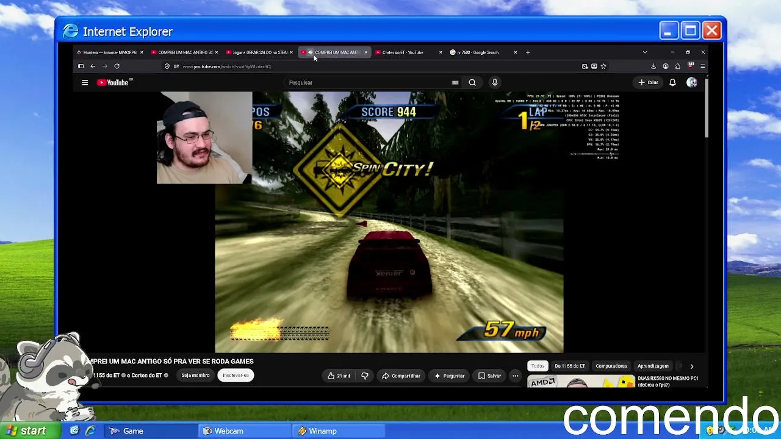781x439 pixels.
Task: Switch to the Game taskbar window
Action: 151,431
